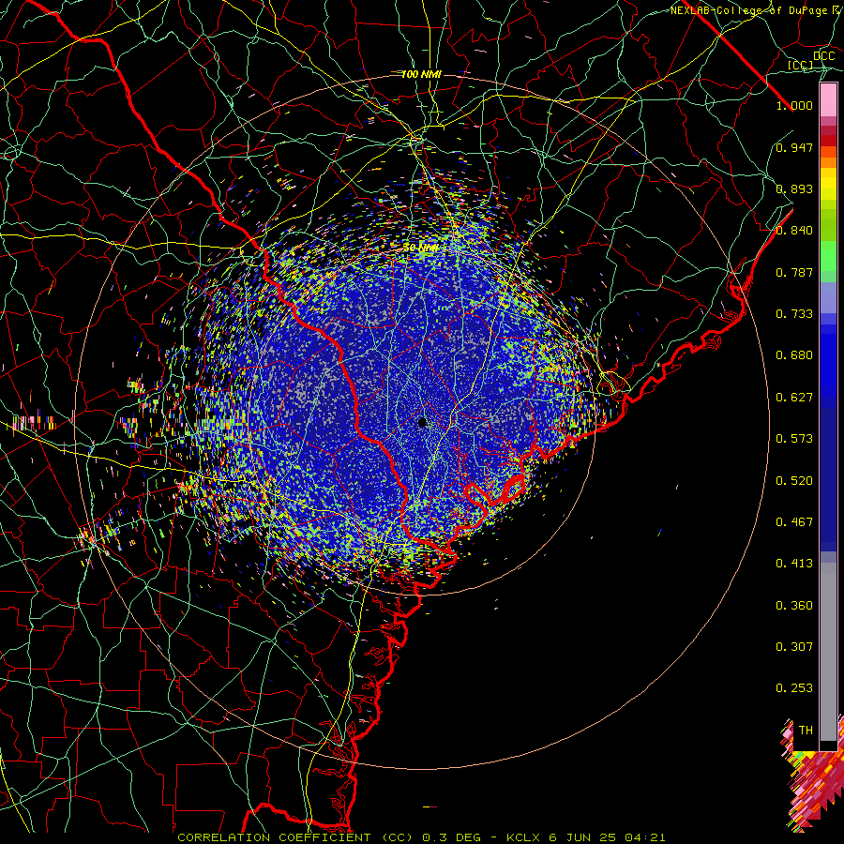Select the 1.000 legend value

pos(794,105)
